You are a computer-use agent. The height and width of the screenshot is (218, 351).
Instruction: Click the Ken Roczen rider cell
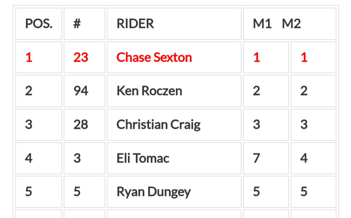pos(174,91)
